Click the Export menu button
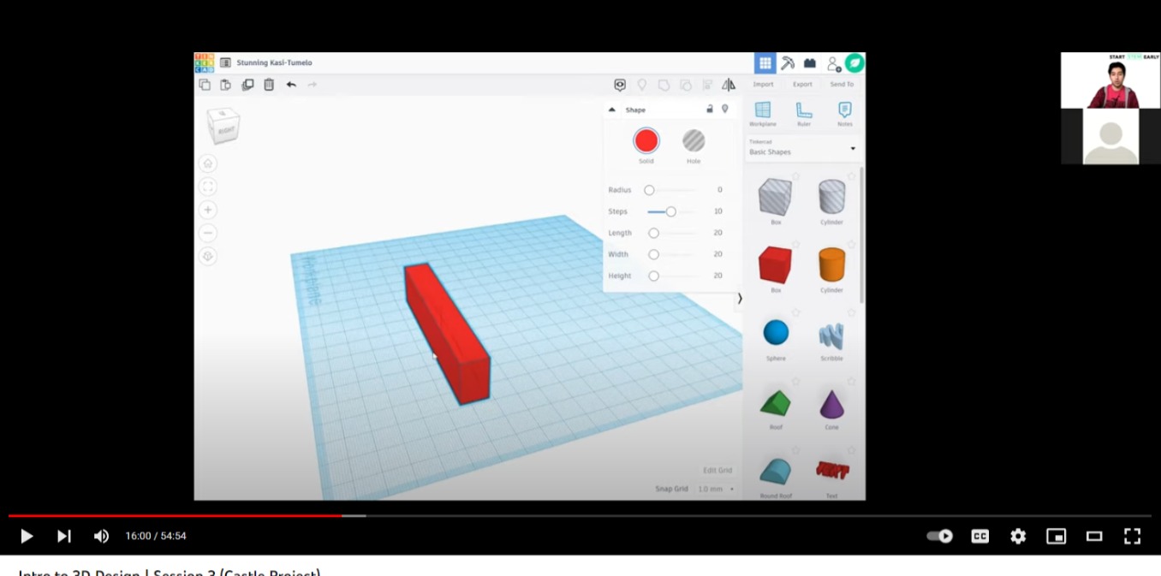 (802, 84)
